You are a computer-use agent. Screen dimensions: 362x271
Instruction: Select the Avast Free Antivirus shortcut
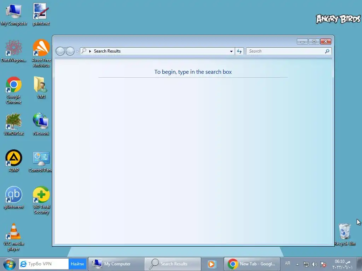[41, 53]
